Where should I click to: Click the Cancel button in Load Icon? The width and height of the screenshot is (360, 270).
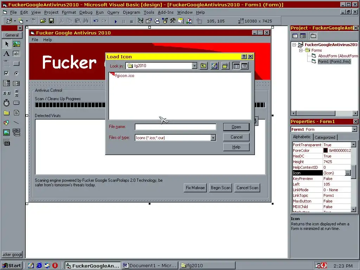point(236,137)
